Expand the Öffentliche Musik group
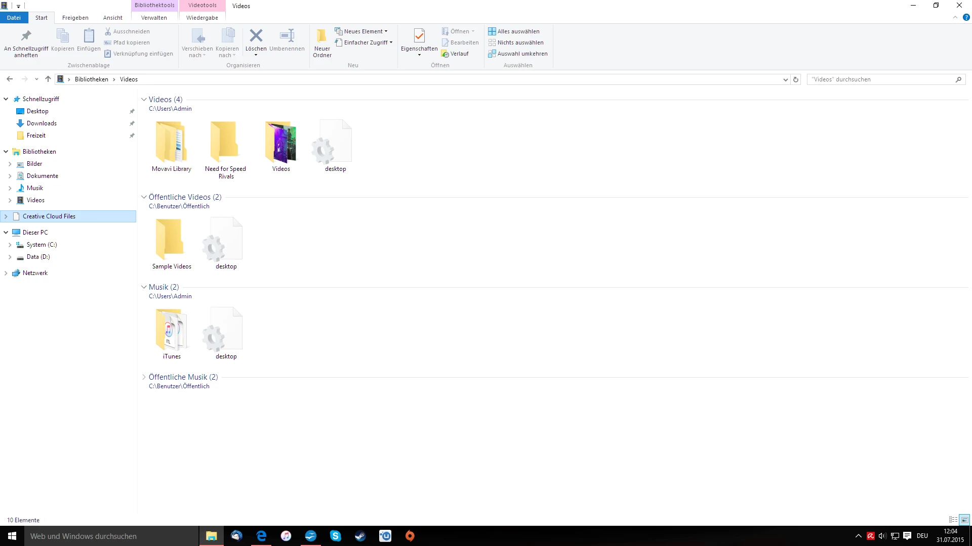 point(144,377)
